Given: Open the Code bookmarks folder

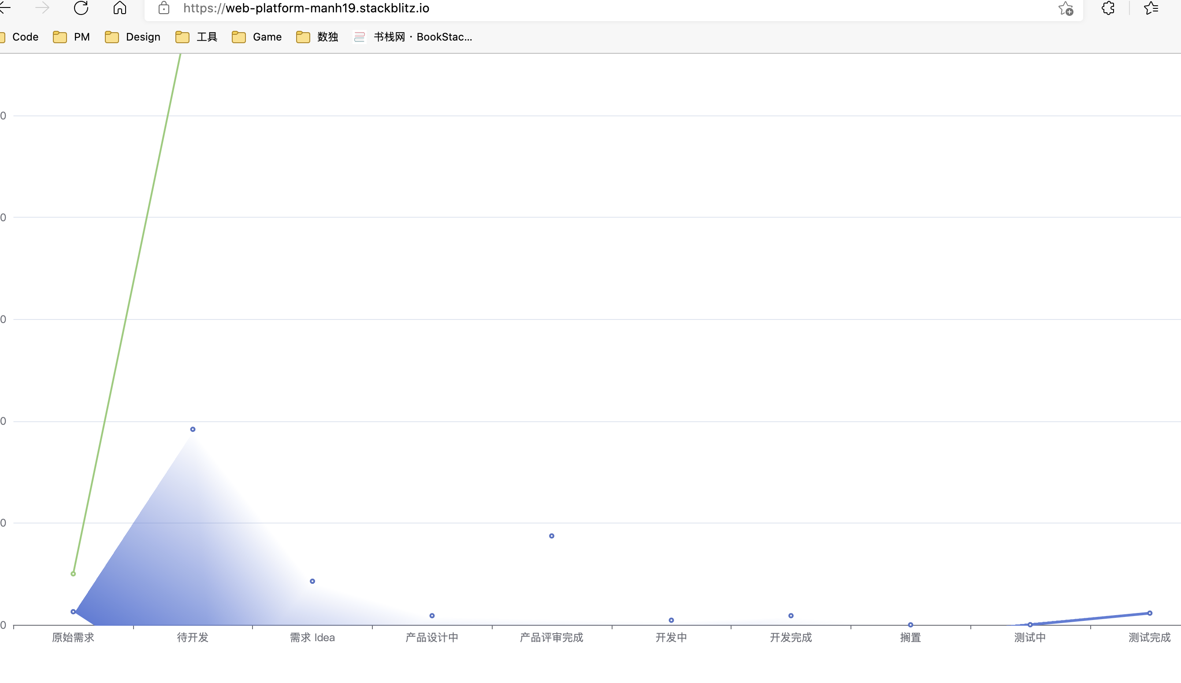Looking at the screenshot, I should point(20,37).
